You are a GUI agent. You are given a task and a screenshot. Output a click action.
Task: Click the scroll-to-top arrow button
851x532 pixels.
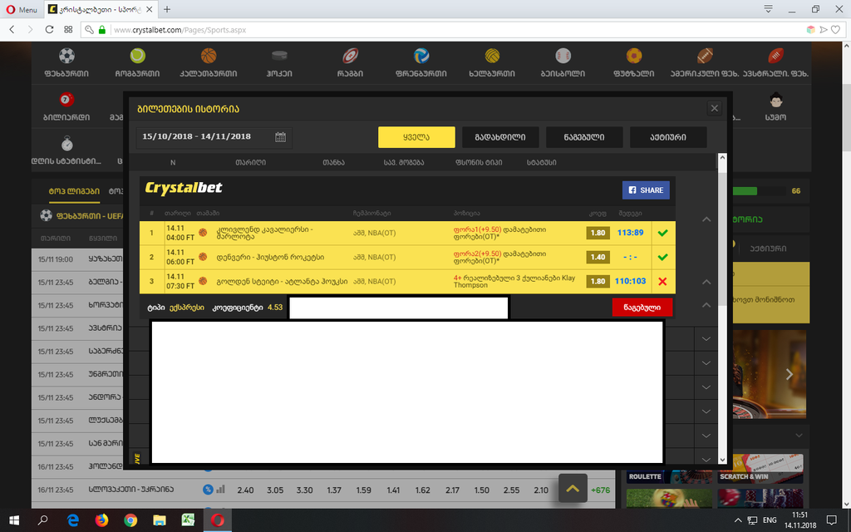coord(573,488)
